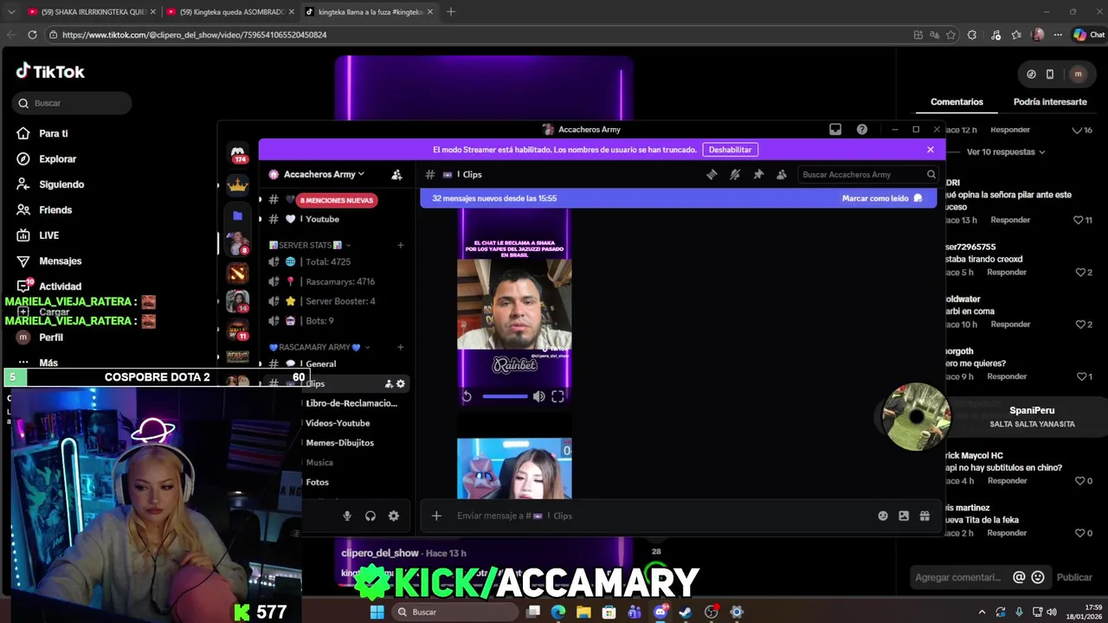Toggle notification settings bell in channel header
Image resolution: width=1108 pixels, height=623 pixels.
coord(735,174)
